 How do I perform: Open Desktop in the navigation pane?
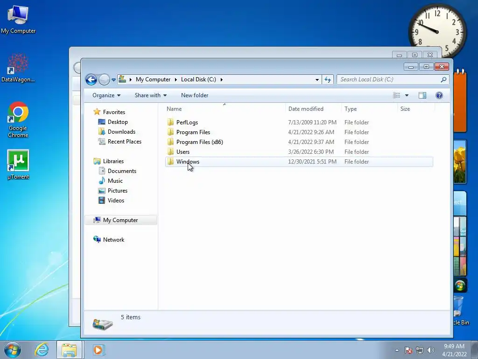118,122
